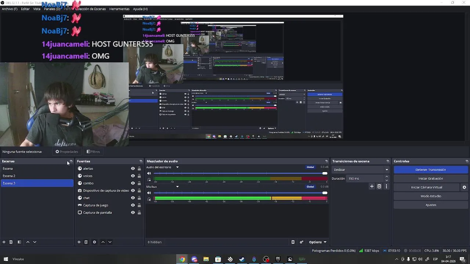Open the Archivo (F) menu
Viewport: 470px width, 264px height.
coord(10,9)
